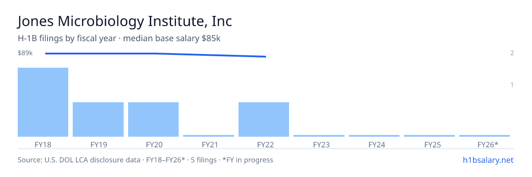Click the blue median salary line
Screen dimensions: 532x177
click(x=155, y=54)
